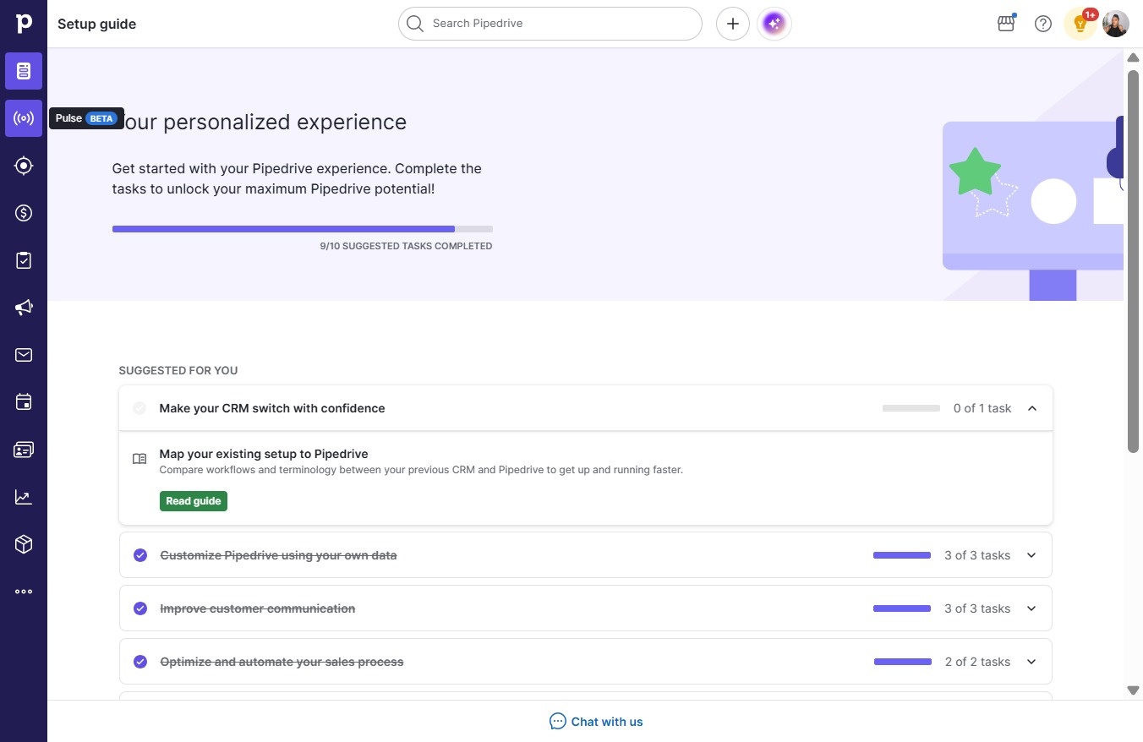1143x742 pixels.
Task: Open Products using the box icon
Action: (24, 544)
